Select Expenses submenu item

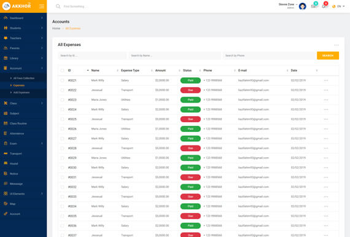19,85
